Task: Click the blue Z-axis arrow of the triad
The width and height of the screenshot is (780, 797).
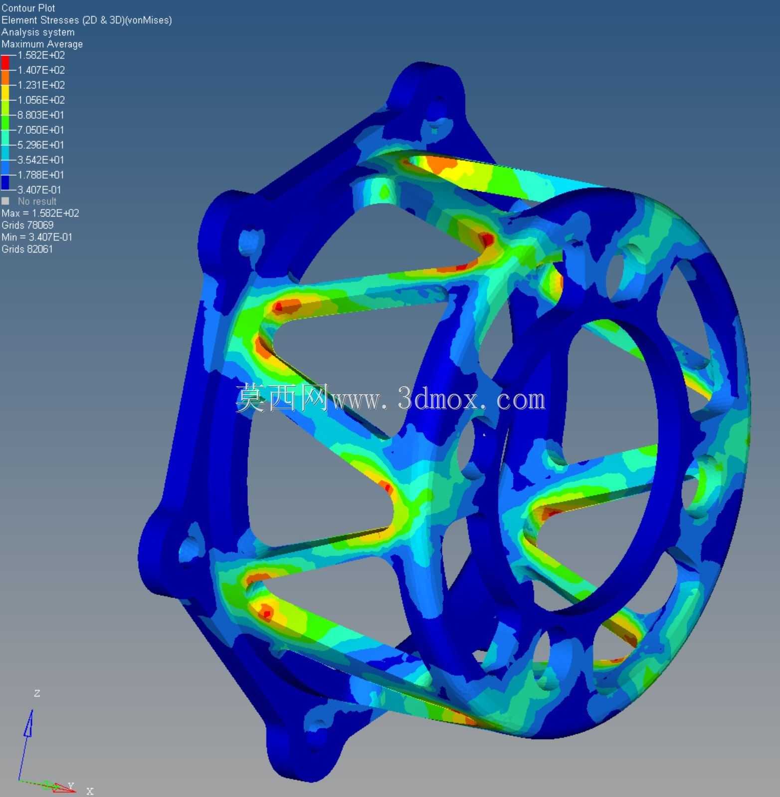Action: point(26,745)
